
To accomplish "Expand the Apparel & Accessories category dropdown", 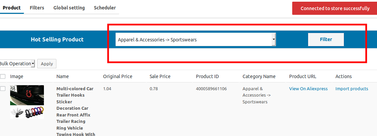I will [196, 39].
